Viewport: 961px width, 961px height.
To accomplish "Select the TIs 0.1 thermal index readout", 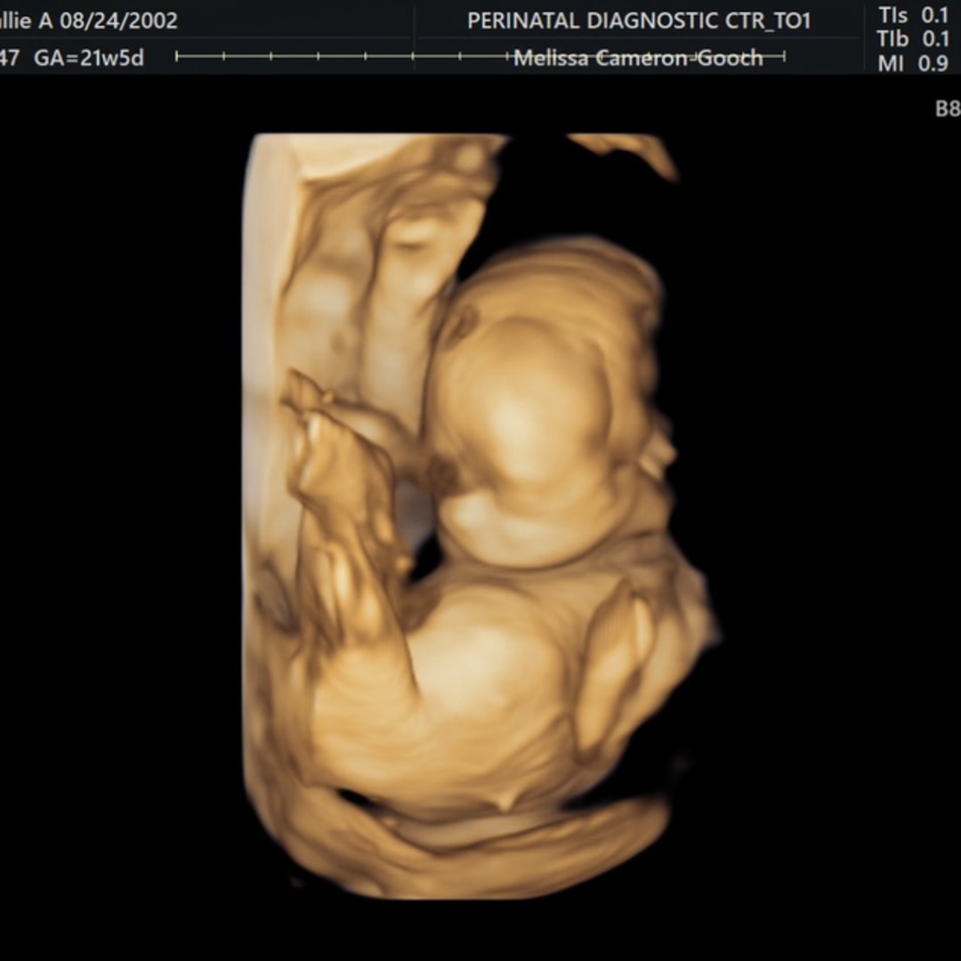I will [913, 15].
